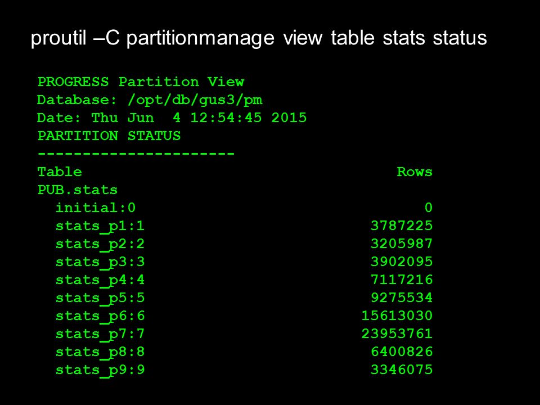Click row count 15613030
Image resolution: width=540 pixels, height=405 pixels.
397,316
